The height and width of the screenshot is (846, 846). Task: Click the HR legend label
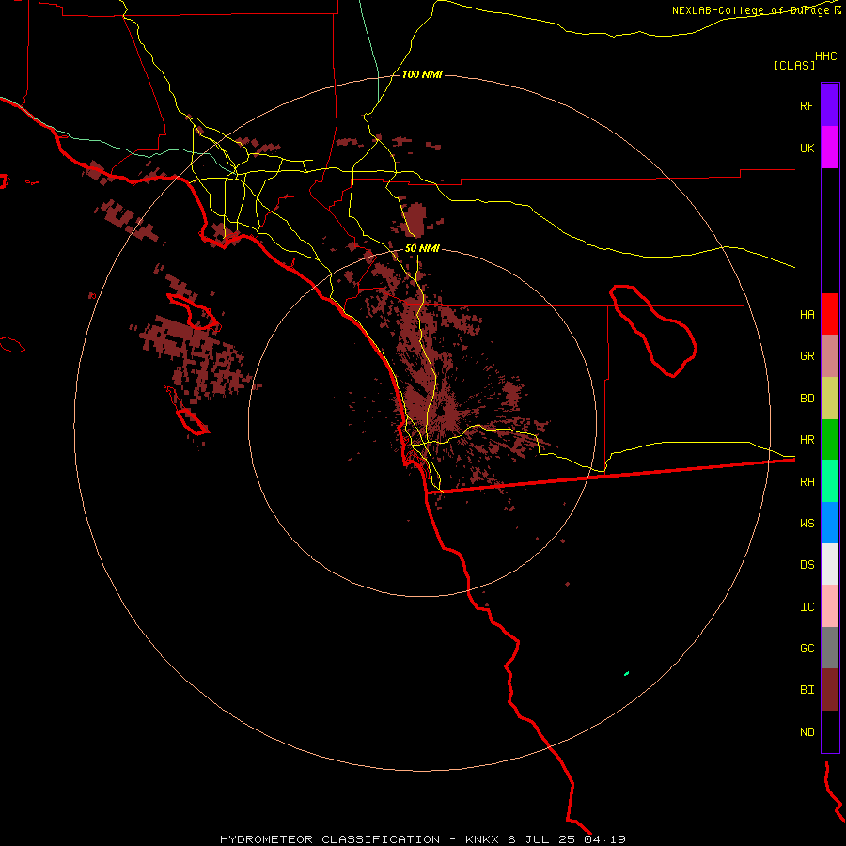(807, 440)
